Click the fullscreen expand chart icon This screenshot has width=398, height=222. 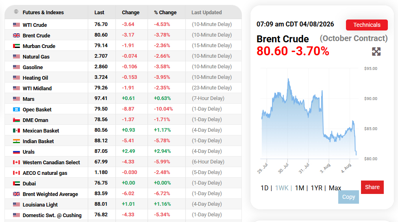[x=376, y=52]
